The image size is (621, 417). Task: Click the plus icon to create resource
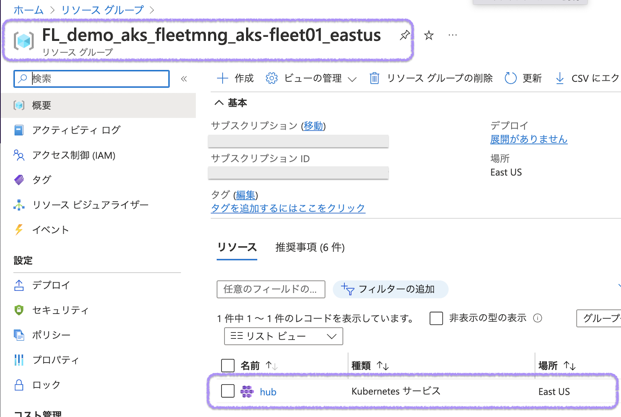(x=223, y=78)
